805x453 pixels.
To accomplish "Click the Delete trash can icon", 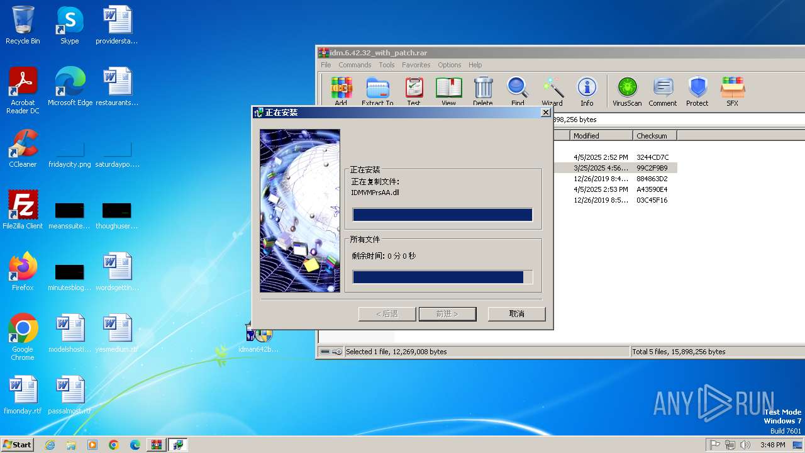I will [483, 91].
